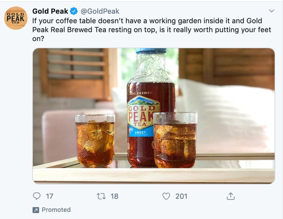This screenshot has height=219, width=283.
Task: Click the like count 201
Action: (181, 196)
